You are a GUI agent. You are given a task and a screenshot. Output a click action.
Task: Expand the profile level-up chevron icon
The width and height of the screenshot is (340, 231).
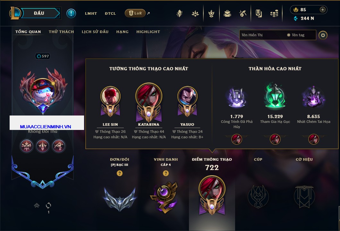pos(37,205)
